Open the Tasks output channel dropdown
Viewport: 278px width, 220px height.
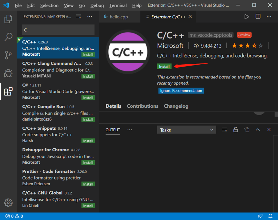pos(186,130)
